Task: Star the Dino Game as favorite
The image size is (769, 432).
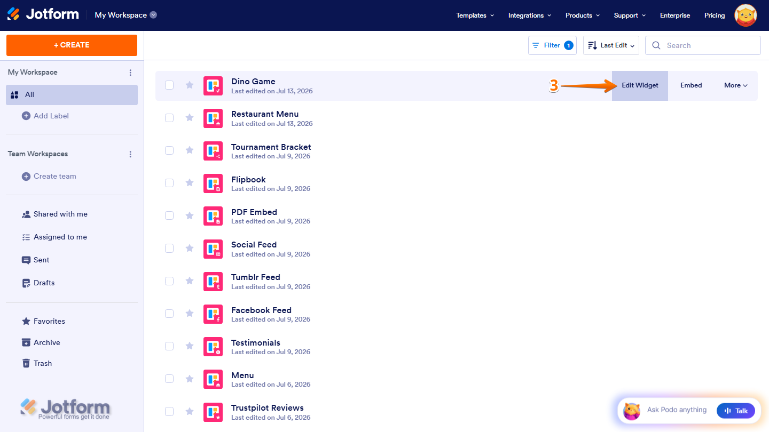Action: click(x=190, y=85)
